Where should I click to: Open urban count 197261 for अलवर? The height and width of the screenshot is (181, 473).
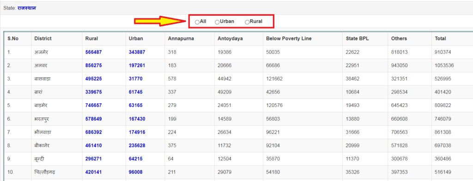(x=137, y=65)
